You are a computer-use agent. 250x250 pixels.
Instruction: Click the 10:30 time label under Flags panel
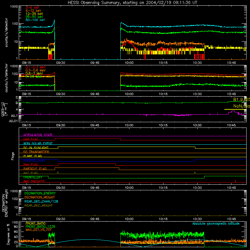tap(197, 188)
